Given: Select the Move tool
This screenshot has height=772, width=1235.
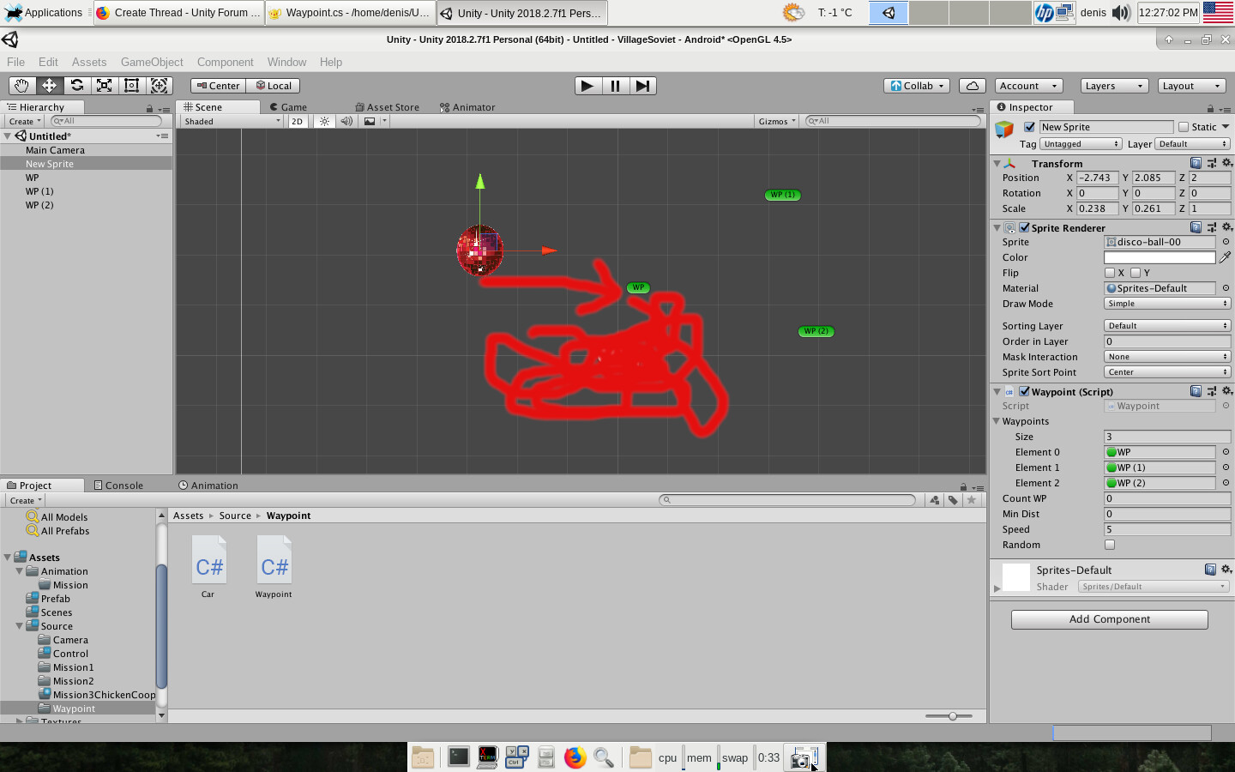Looking at the screenshot, I should tap(49, 86).
